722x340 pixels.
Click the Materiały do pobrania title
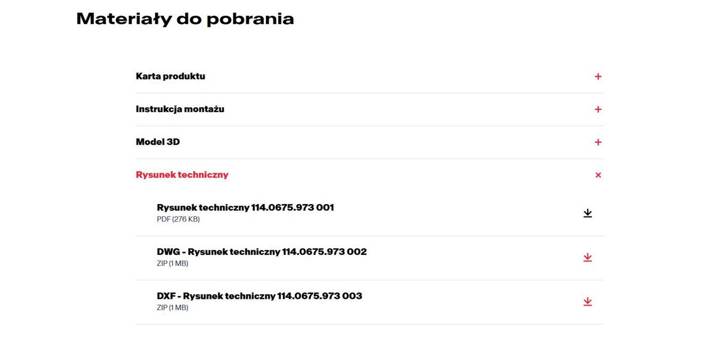pos(185,18)
